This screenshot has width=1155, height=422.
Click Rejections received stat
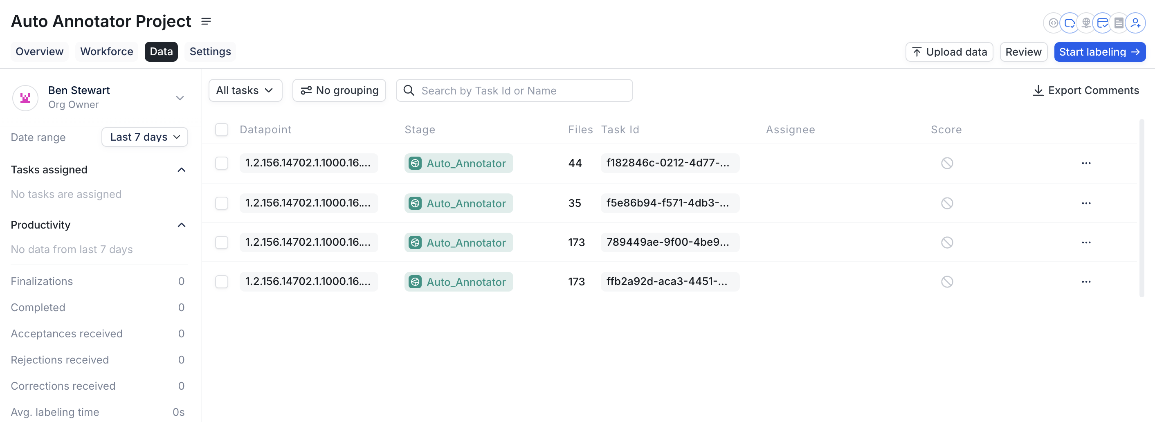tap(98, 360)
